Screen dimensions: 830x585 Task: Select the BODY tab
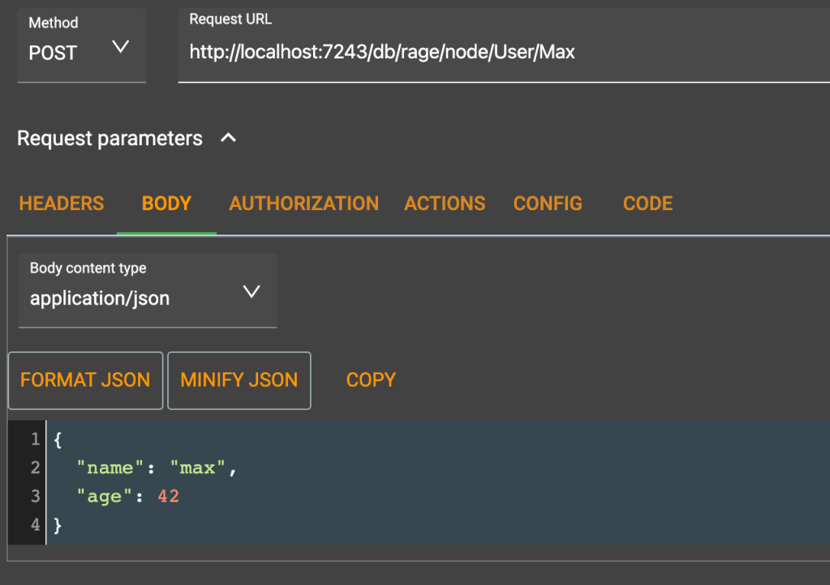click(166, 204)
